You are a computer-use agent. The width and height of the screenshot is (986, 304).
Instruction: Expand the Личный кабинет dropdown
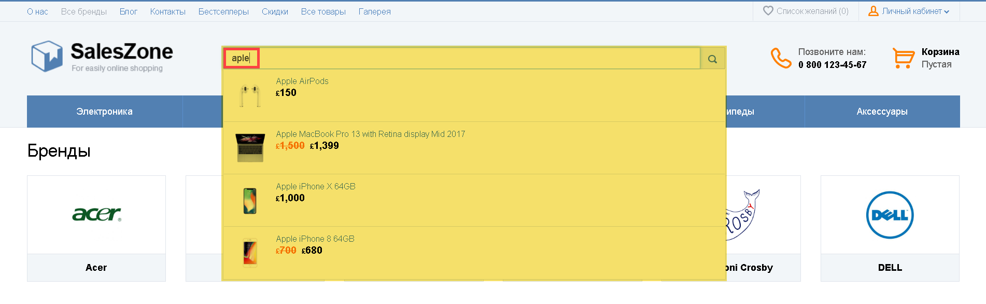point(915,11)
